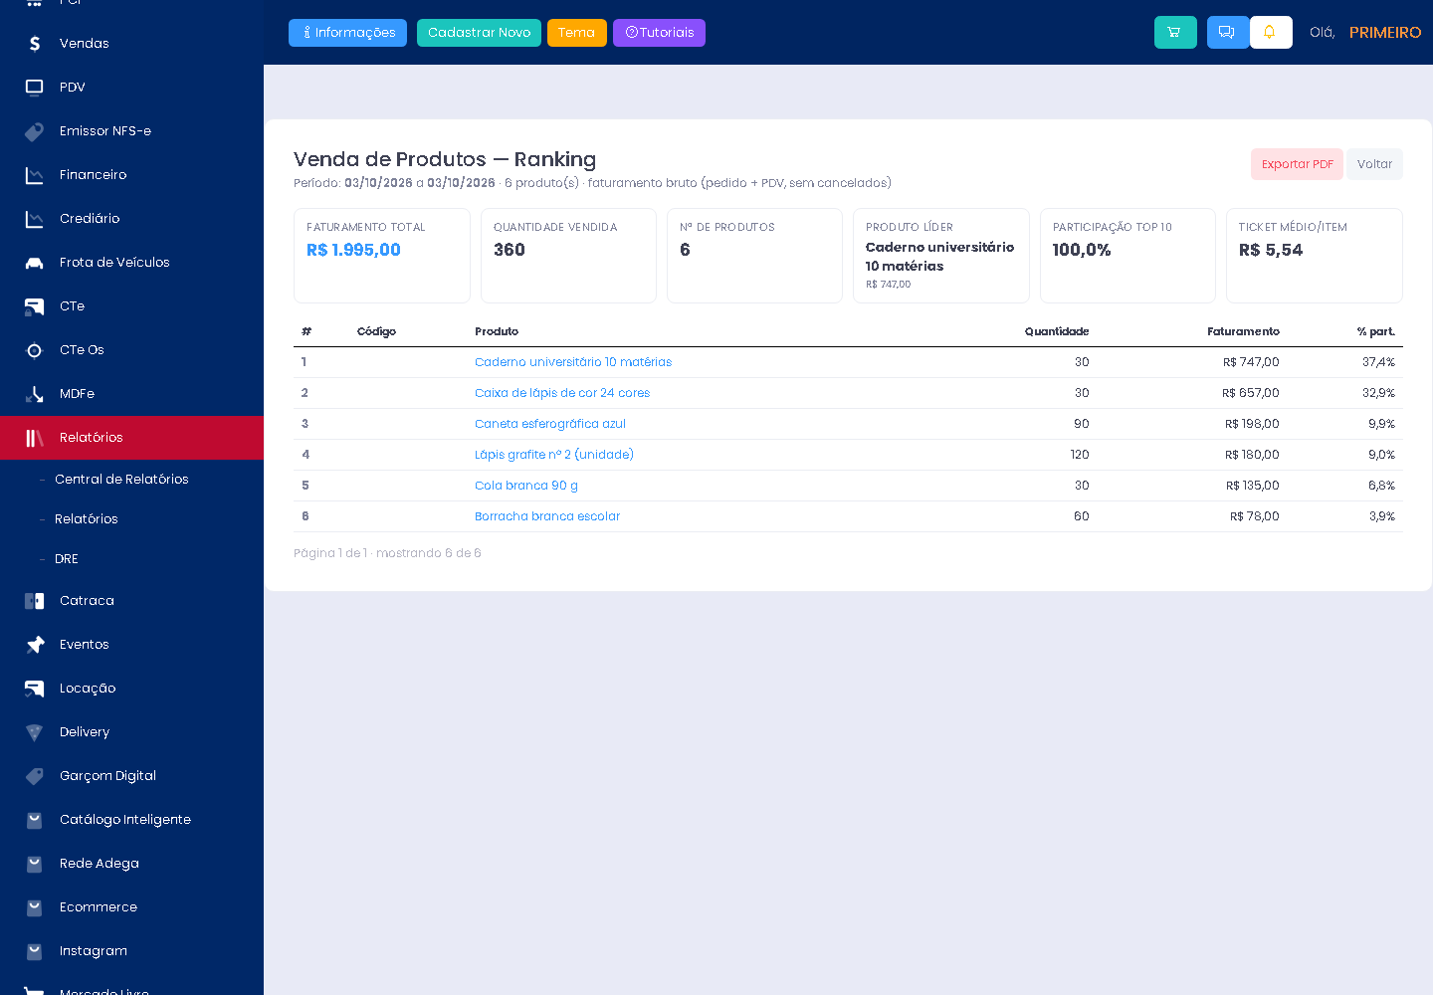Click the Frota de Veículos car icon

(x=34, y=263)
